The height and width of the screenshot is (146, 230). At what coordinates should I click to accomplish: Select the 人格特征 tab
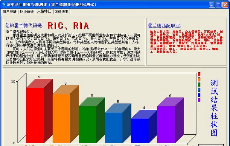[x=44, y=11]
